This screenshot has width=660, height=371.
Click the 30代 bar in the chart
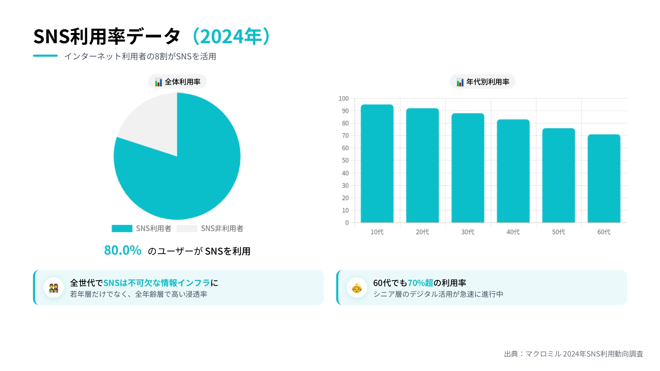(468, 168)
